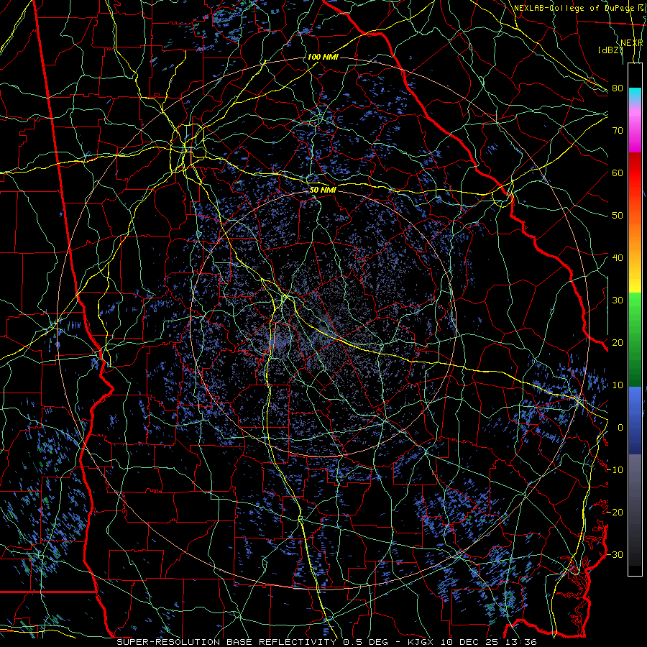The image size is (647, 647).
Task: Click the 40 value on dBZ scale
Action: coord(618,258)
